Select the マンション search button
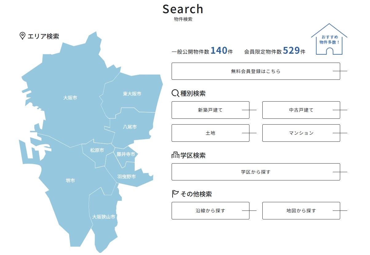 click(x=301, y=133)
